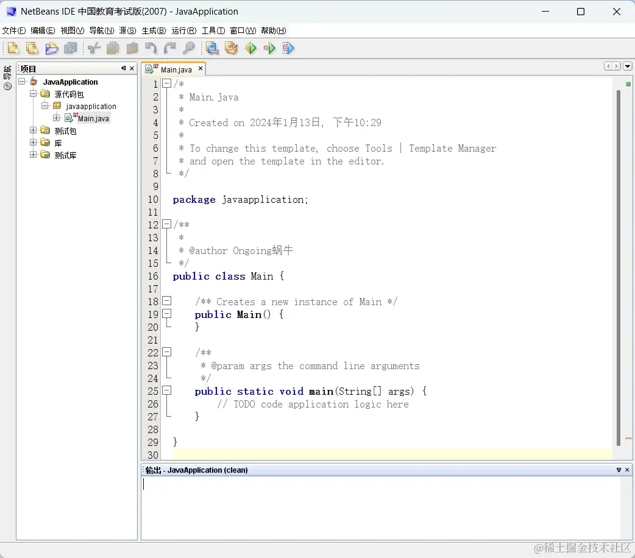635x558 pixels.
Task: Click the Debug Main Project icon
Action: (269, 48)
